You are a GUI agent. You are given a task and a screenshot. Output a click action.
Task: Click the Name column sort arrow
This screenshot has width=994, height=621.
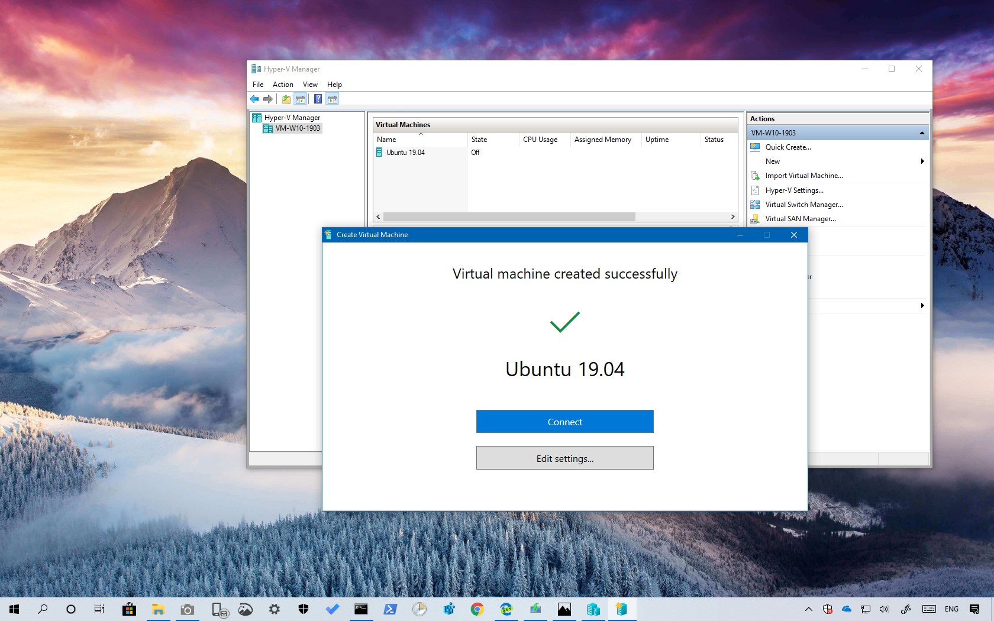[421, 135]
